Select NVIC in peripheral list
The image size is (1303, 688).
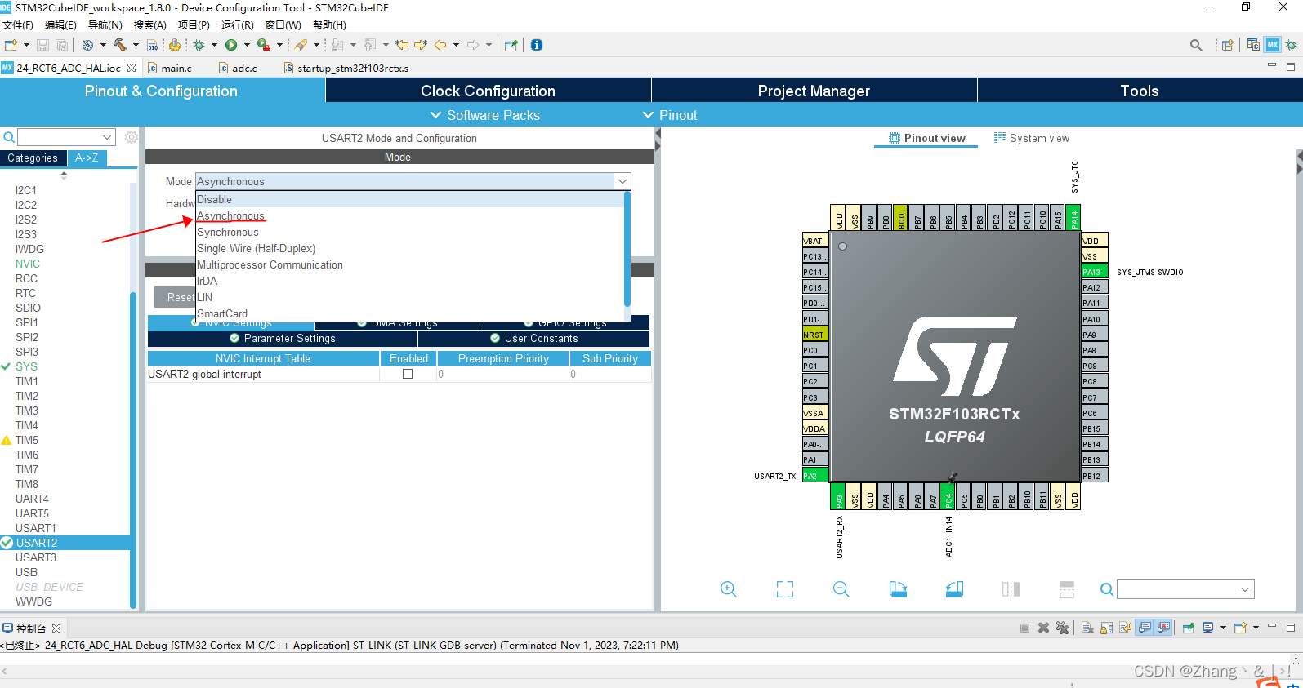(x=28, y=264)
